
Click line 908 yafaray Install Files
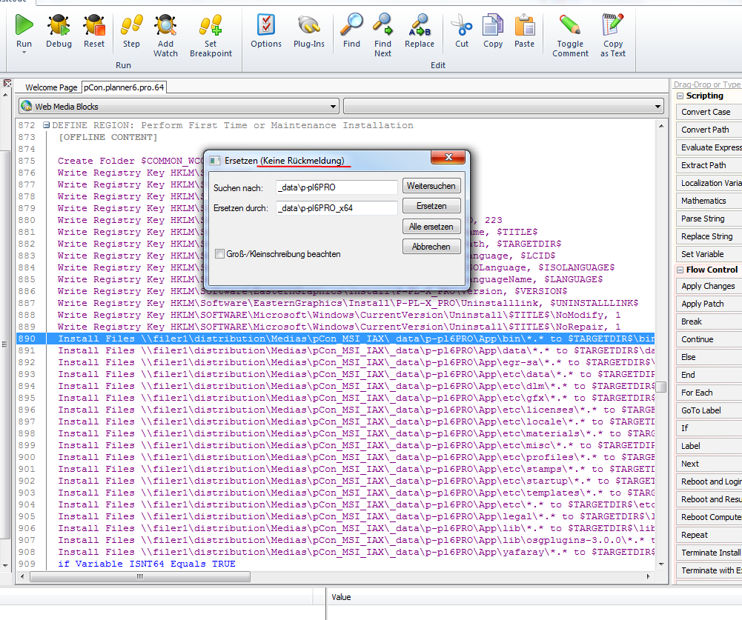[357, 552]
